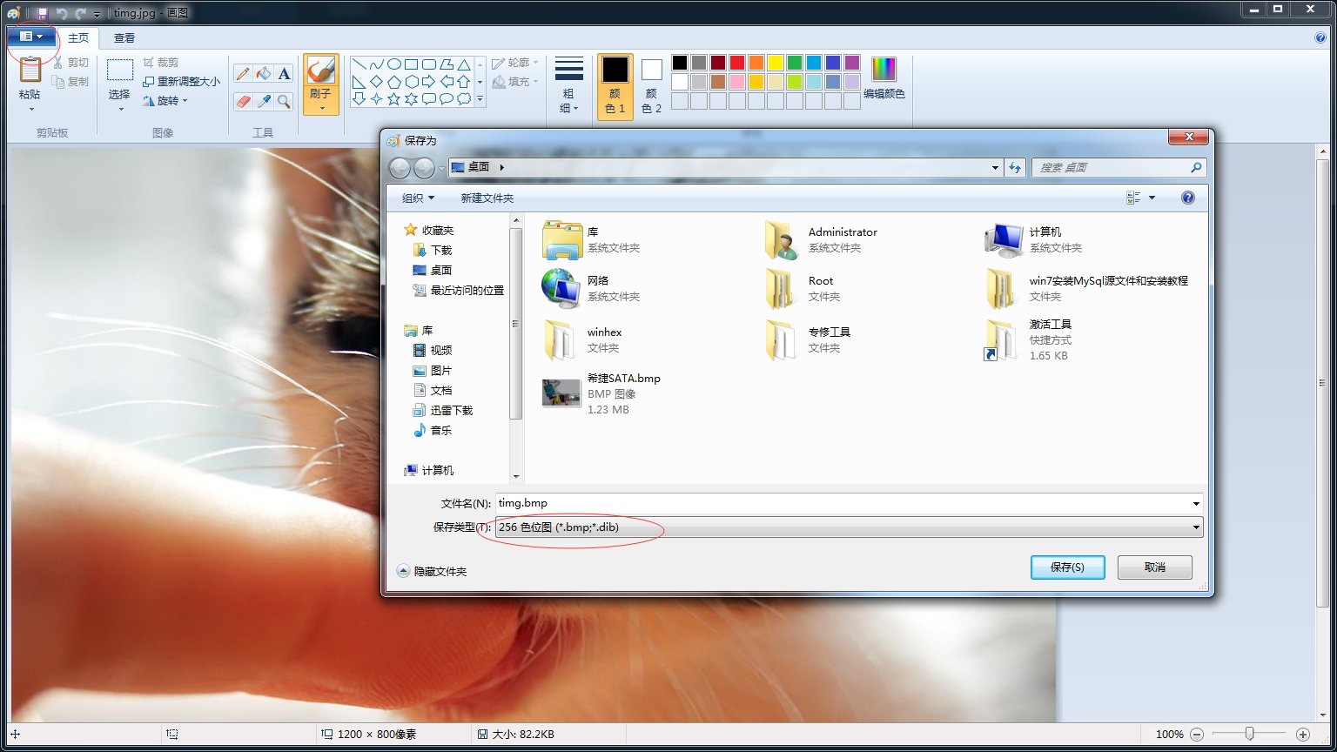
Task: Collapse folders with 隐藏文件夹 toggle
Action: (433, 572)
